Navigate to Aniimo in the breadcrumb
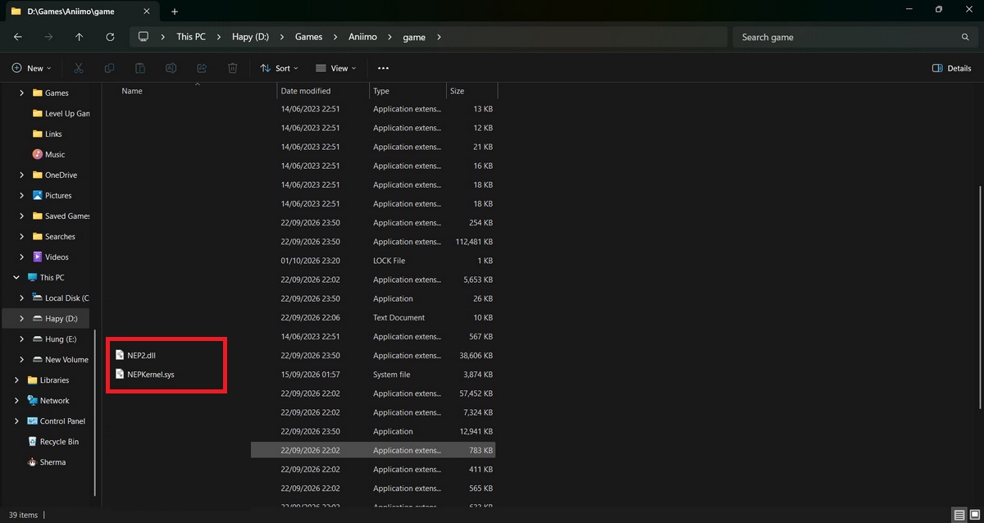The width and height of the screenshot is (984, 523). coord(362,37)
